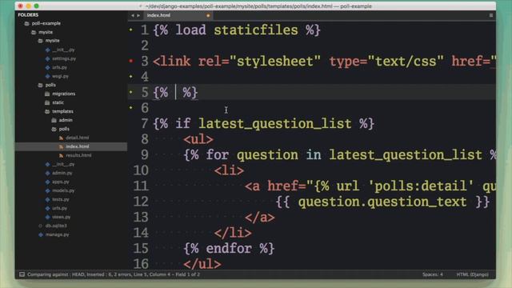Open __init__.py listed above admin.py
This screenshot has height=288, width=512.
63,164
